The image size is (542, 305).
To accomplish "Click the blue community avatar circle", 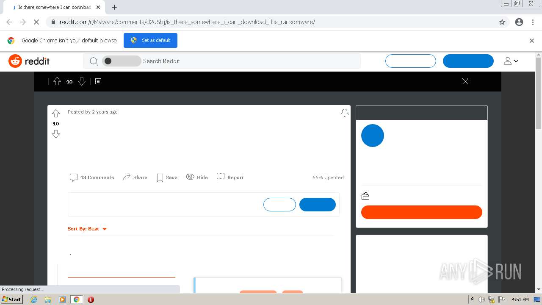I will pos(373,136).
